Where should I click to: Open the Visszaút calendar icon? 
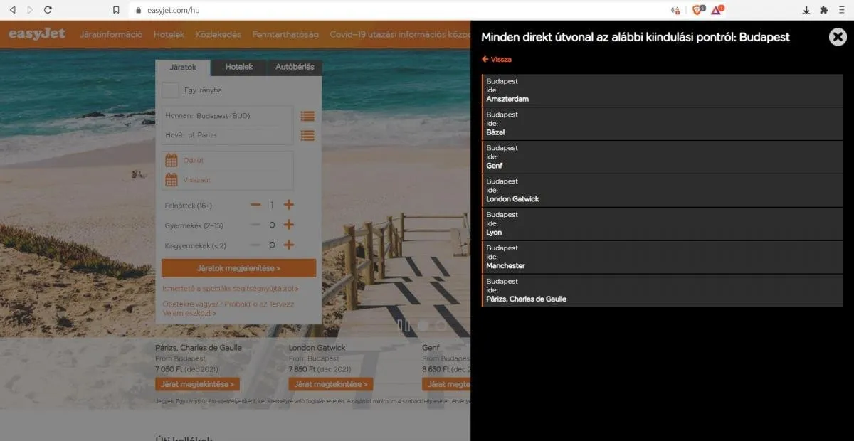coord(172,180)
